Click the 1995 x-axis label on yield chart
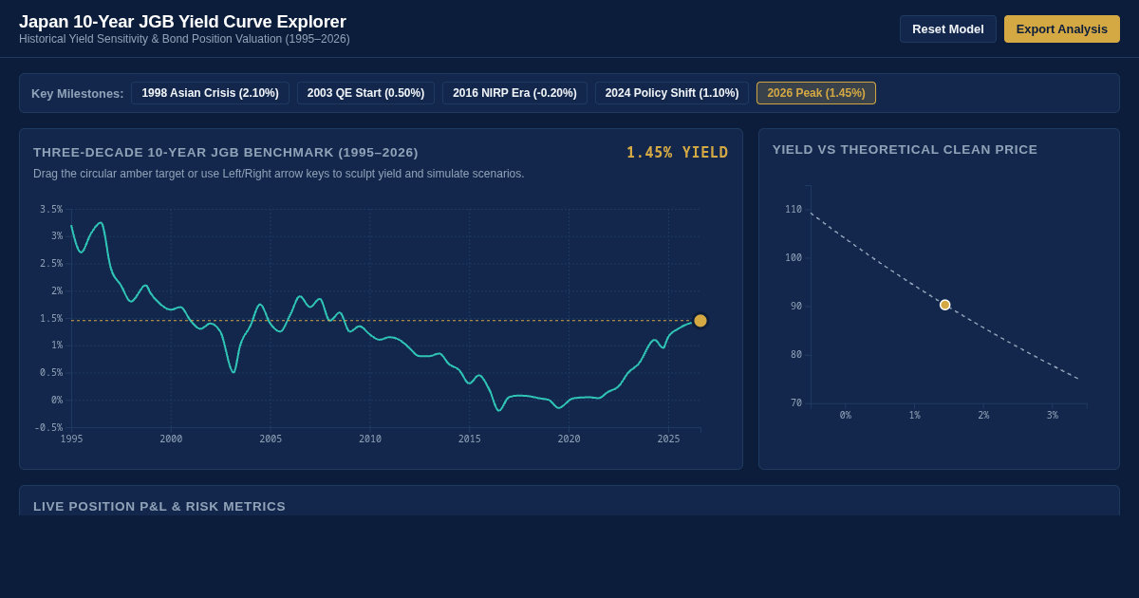 (71, 439)
